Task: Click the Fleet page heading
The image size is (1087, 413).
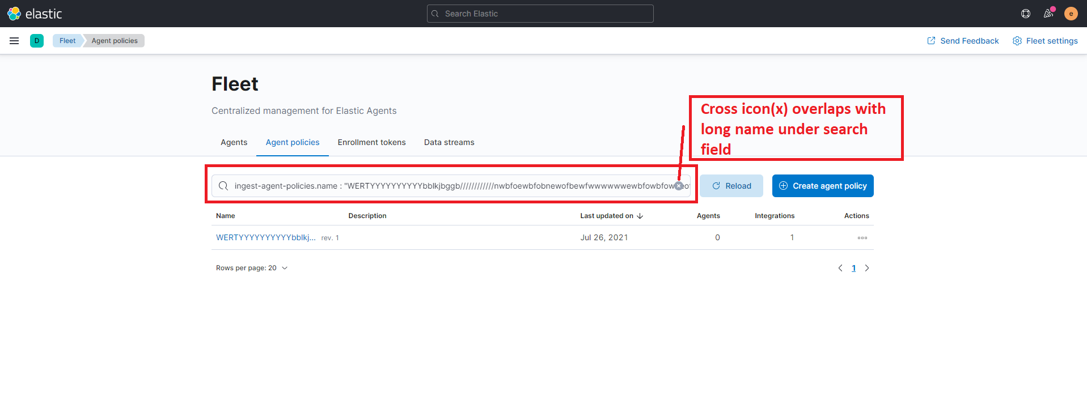Action: [235, 84]
